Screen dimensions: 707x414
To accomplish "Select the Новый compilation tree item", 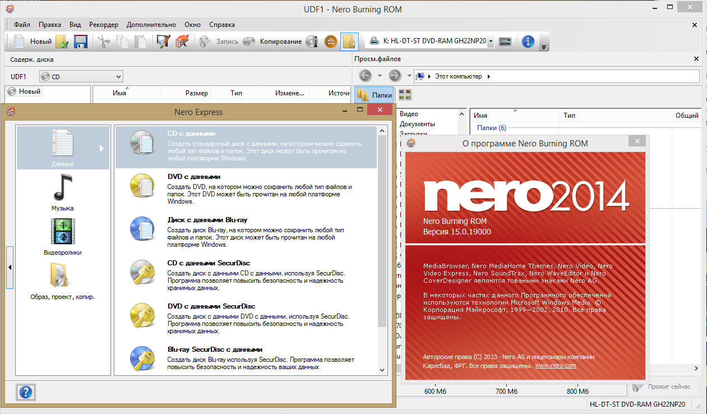I will [x=25, y=91].
